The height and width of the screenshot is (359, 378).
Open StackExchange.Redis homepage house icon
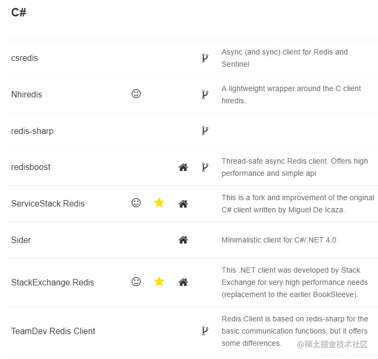click(x=183, y=282)
